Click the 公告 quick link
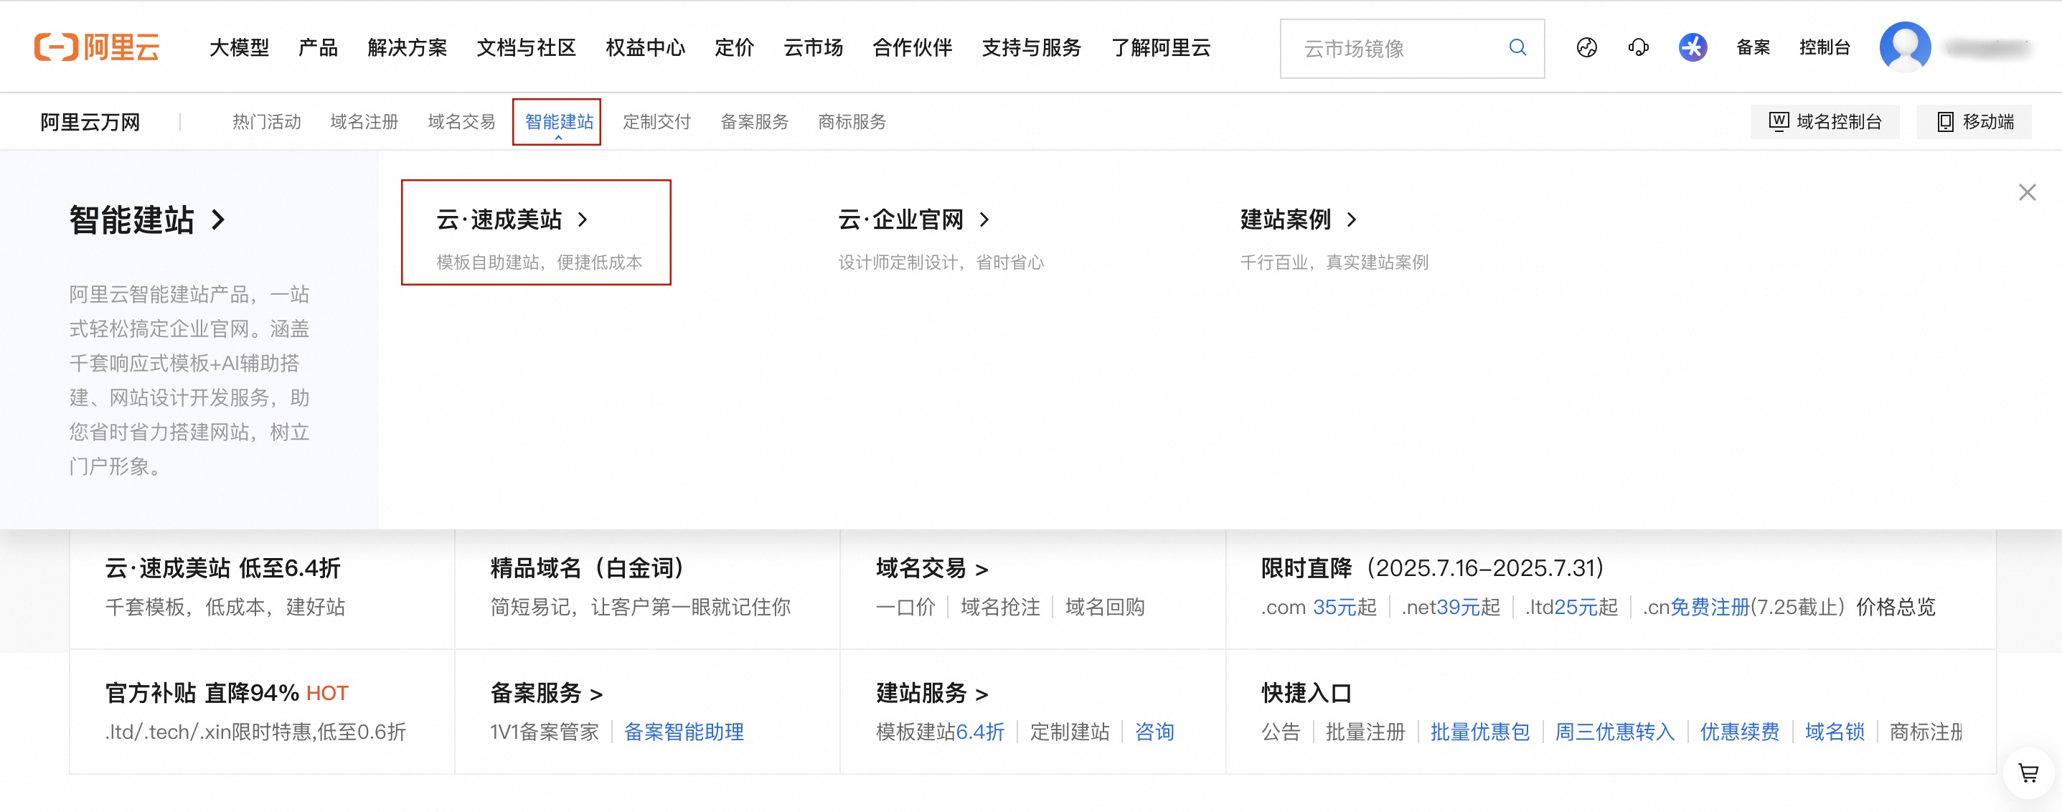2062x812 pixels. tap(1281, 732)
